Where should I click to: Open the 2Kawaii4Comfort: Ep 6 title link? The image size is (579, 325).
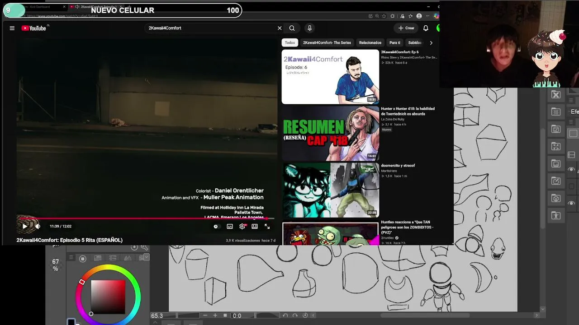pyautogui.click(x=400, y=52)
